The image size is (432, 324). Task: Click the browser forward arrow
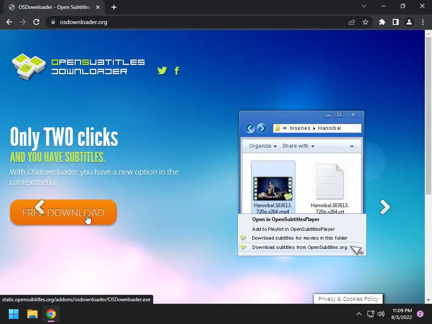click(x=23, y=22)
